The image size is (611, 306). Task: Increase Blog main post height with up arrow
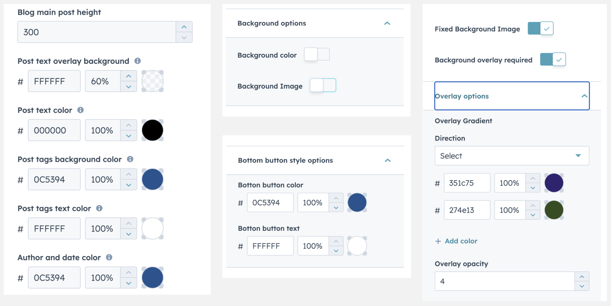coord(184,27)
